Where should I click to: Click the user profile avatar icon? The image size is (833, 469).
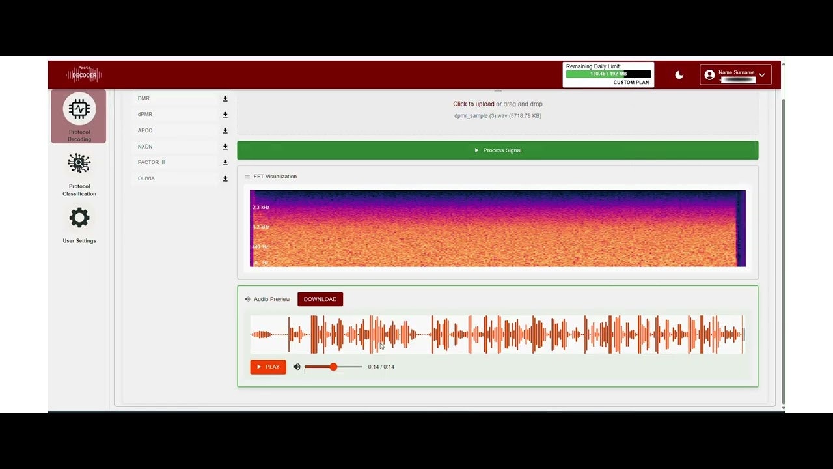point(709,74)
